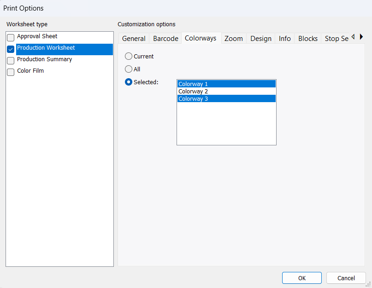Uncheck the Production Worksheet checkbox

click(x=11, y=49)
